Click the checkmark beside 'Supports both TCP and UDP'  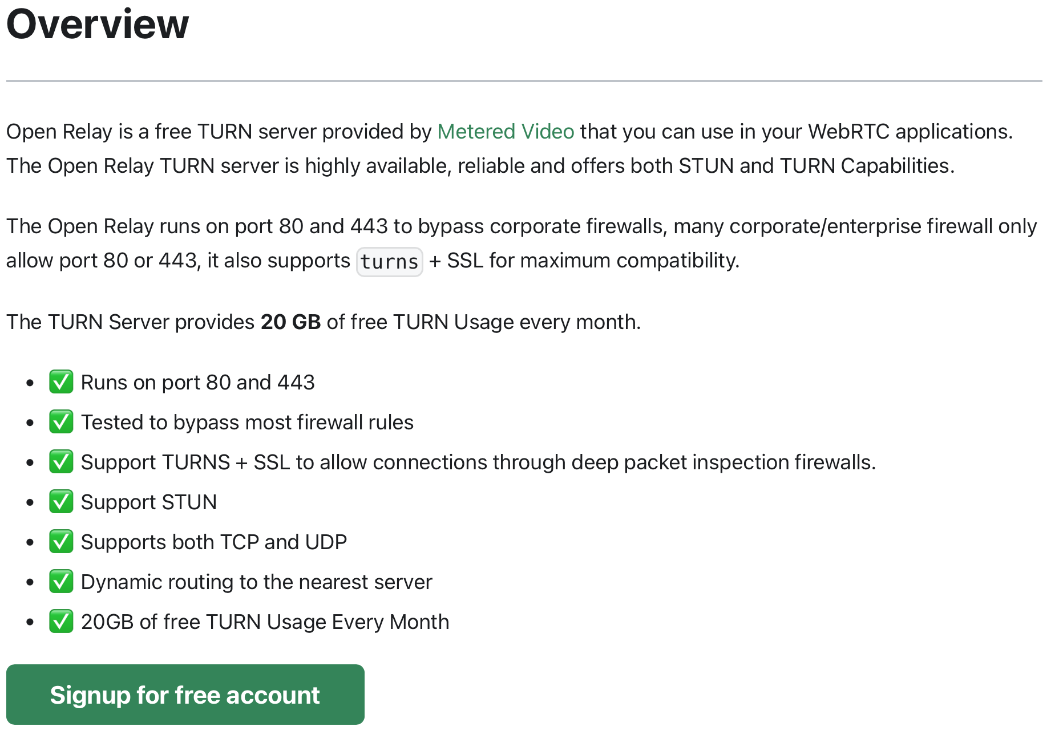60,542
